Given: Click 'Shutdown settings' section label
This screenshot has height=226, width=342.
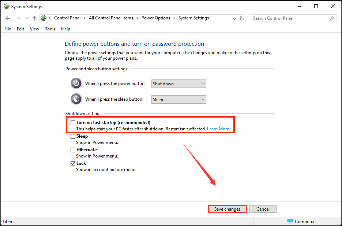Looking at the screenshot, I should (83, 114).
